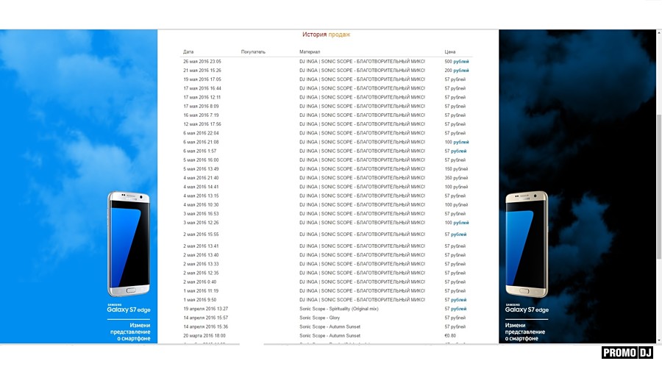Click the 200 рублей price link
The height and width of the screenshot is (372, 662).
(457, 71)
